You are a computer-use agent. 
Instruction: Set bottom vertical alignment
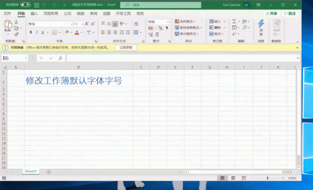point(115,24)
